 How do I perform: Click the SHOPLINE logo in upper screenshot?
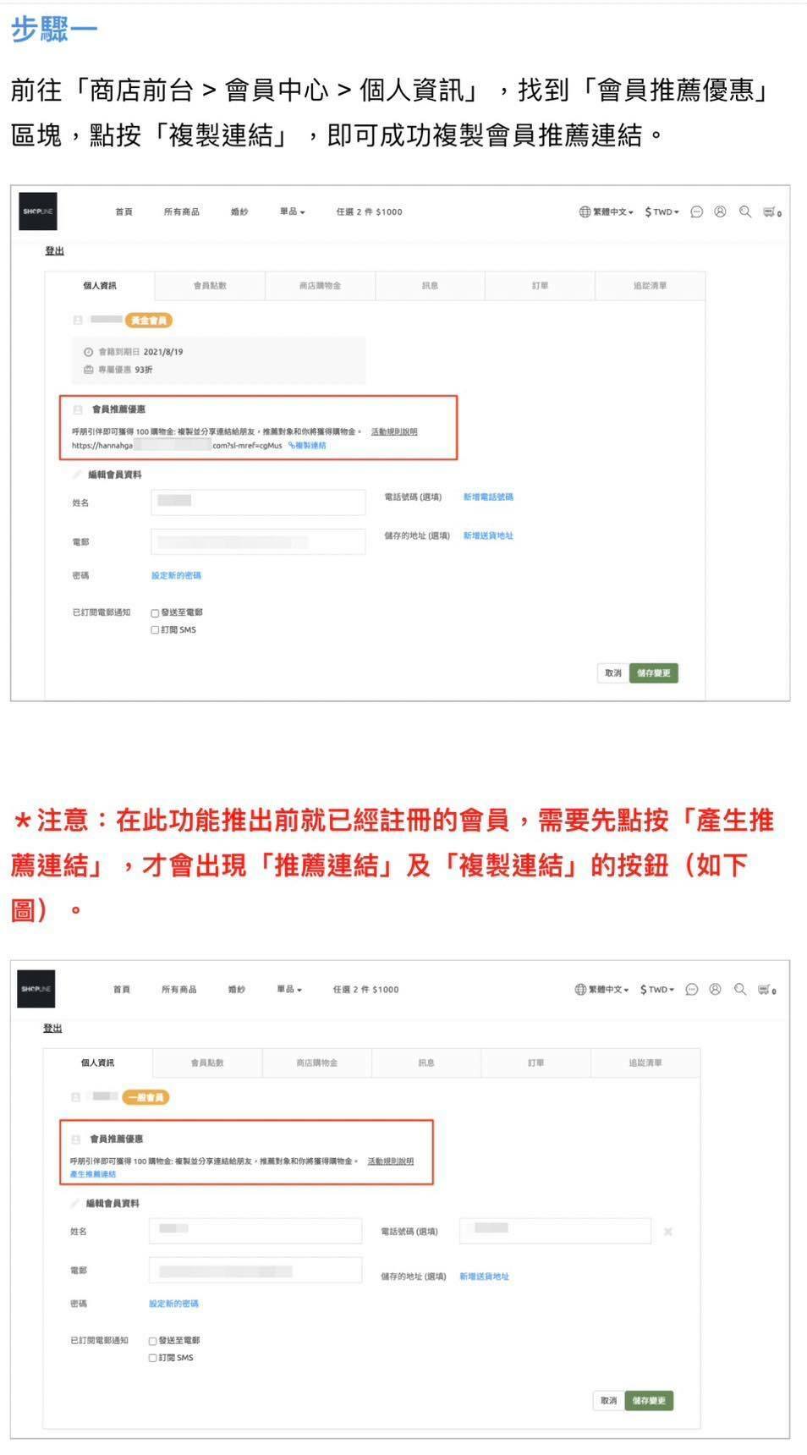[x=38, y=211]
